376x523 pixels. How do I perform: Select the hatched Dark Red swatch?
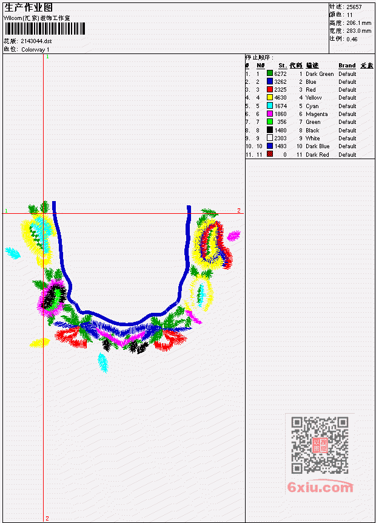click(x=270, y=154)
